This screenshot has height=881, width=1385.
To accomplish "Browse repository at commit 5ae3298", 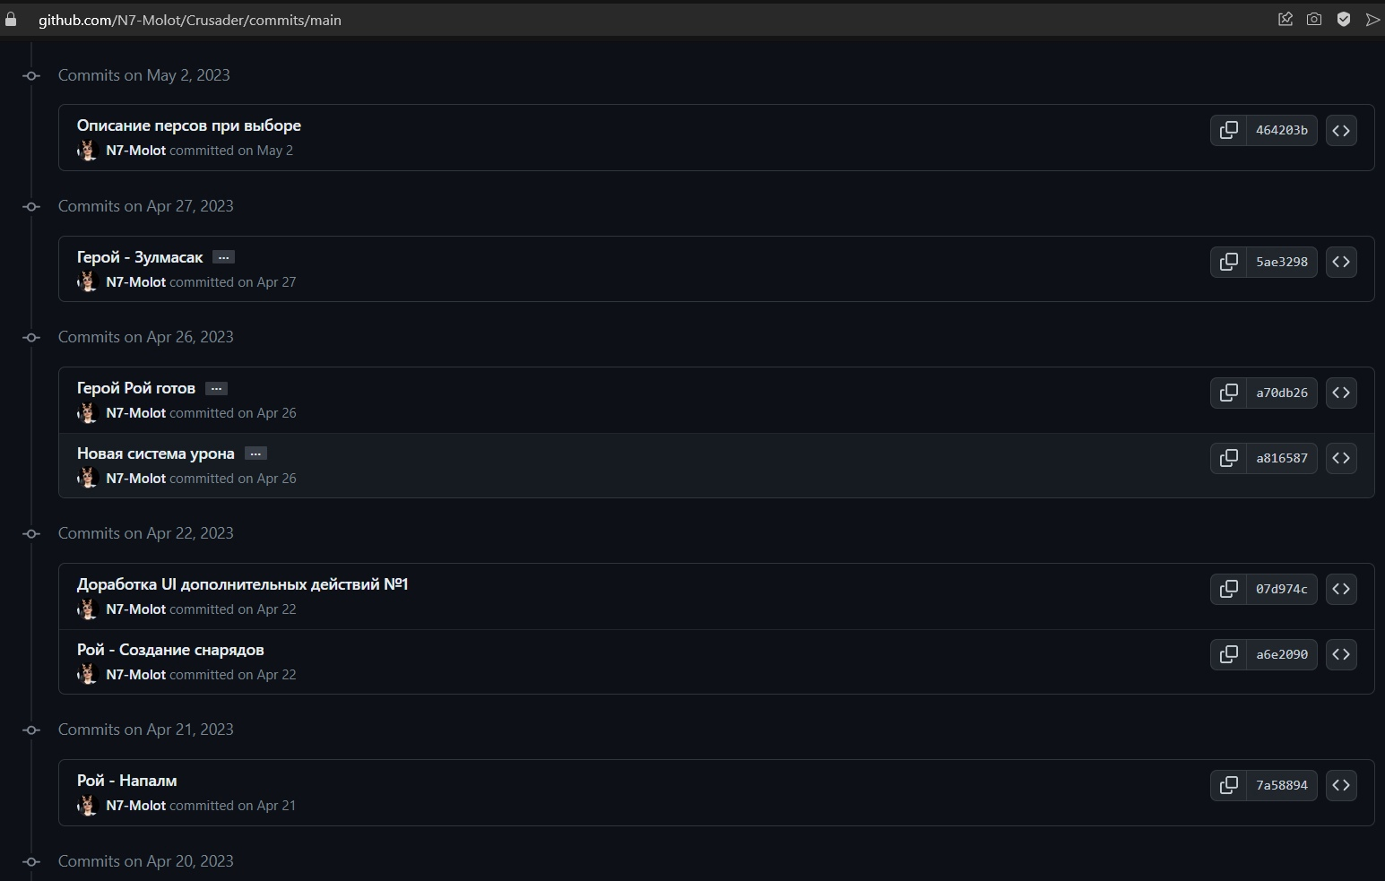I will click(1341, 262).
